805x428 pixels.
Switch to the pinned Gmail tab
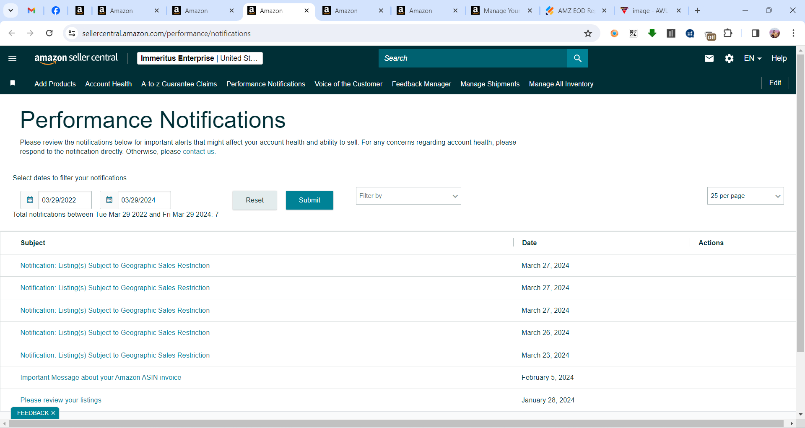pos(31,10)
